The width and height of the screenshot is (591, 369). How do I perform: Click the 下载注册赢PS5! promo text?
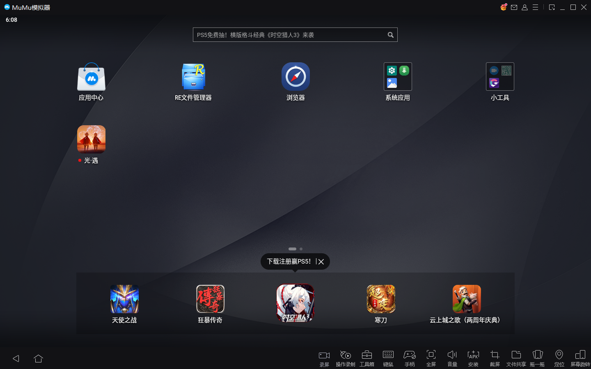pyautogui.click(x=289, y=261)
